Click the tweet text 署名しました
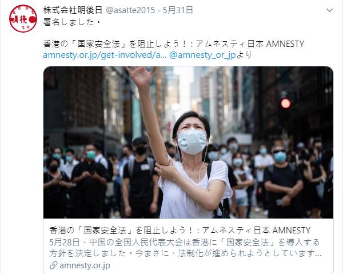347x274 pixels. click(72, 22)
